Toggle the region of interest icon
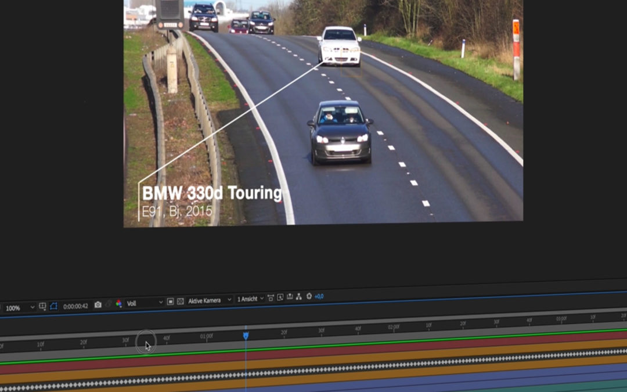 click(170, 301)
